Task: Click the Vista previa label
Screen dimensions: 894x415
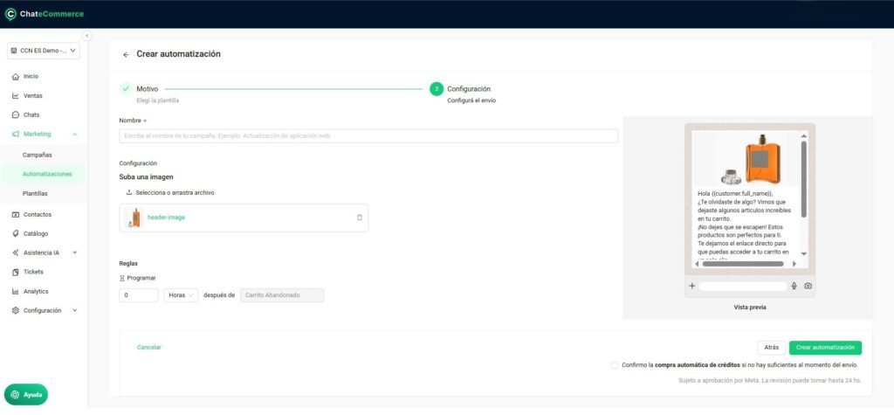Action: pos(750,308)
